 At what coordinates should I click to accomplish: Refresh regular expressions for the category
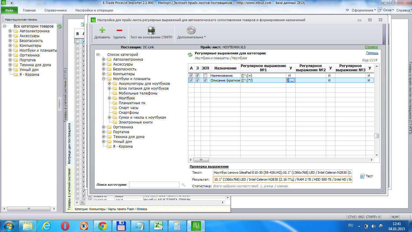point(190,55)
